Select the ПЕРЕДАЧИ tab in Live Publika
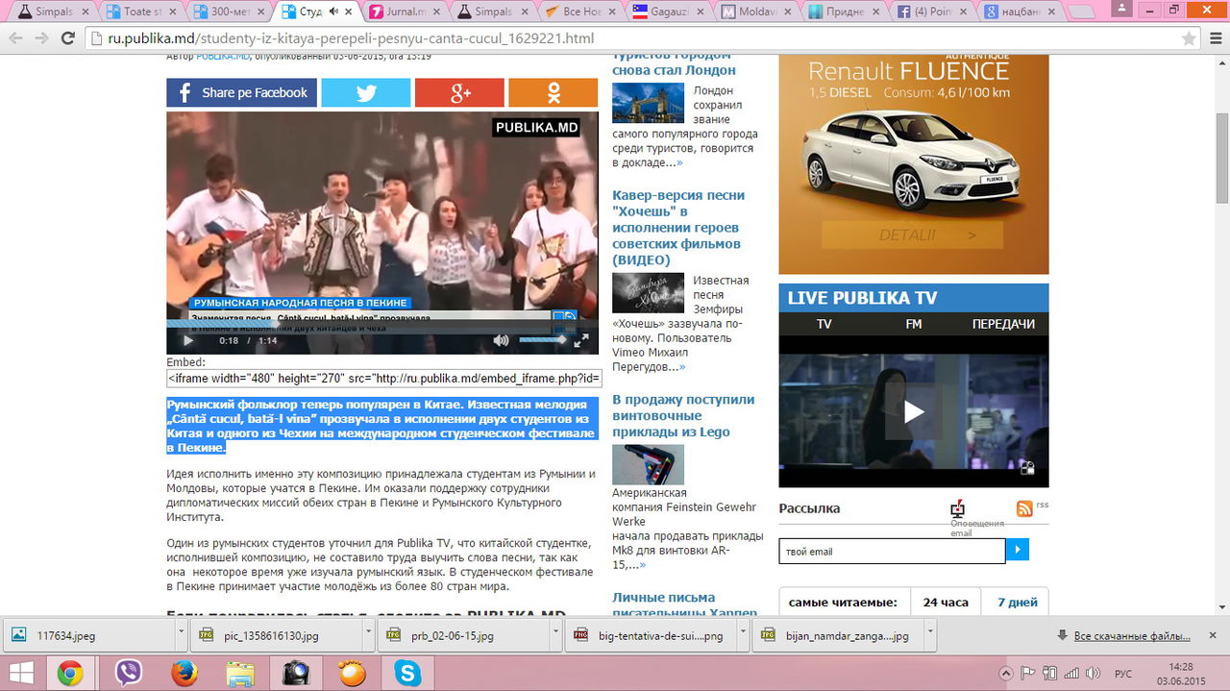This screenshot has width=1230, height=691. pyautogui.click(x=1003, y=324)
